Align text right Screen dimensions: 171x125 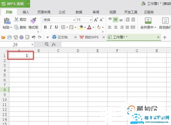click(122, 27)
